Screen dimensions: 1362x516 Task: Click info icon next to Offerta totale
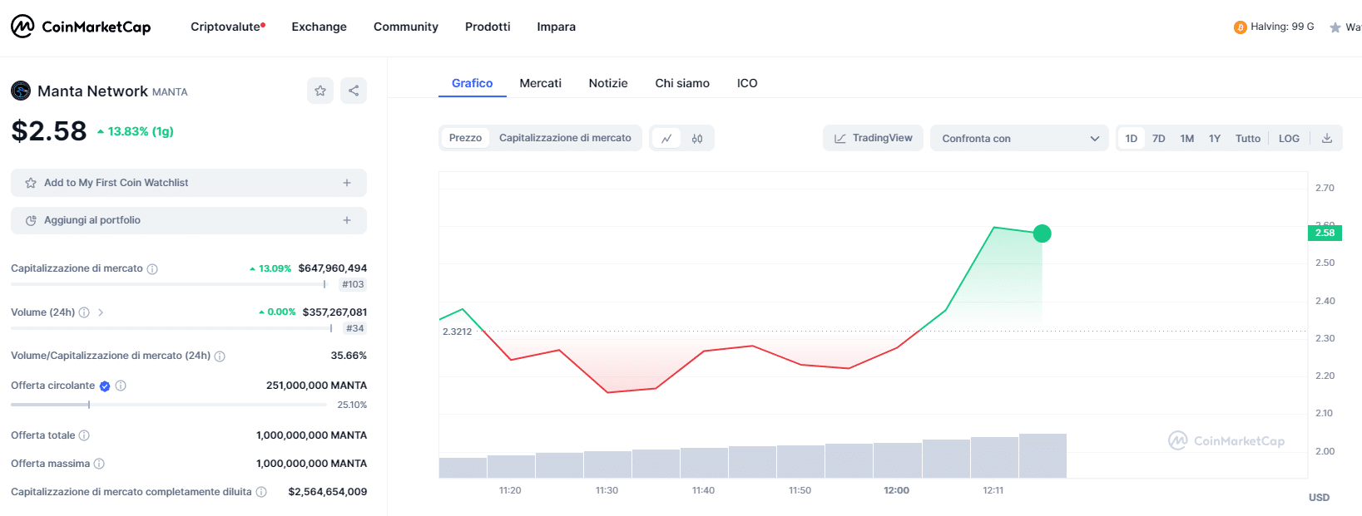(84, 435)
